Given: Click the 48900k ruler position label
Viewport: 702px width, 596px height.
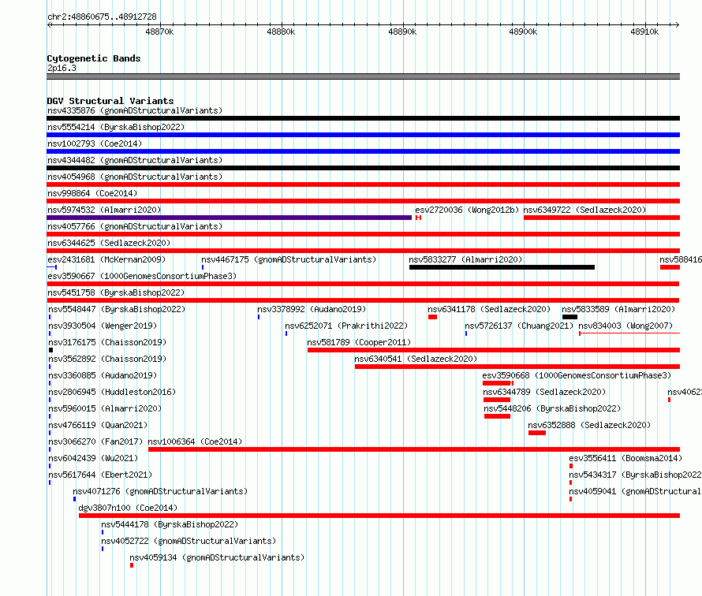Looking at the screenshot, I should pyautogui.click(x=524, y=32).
